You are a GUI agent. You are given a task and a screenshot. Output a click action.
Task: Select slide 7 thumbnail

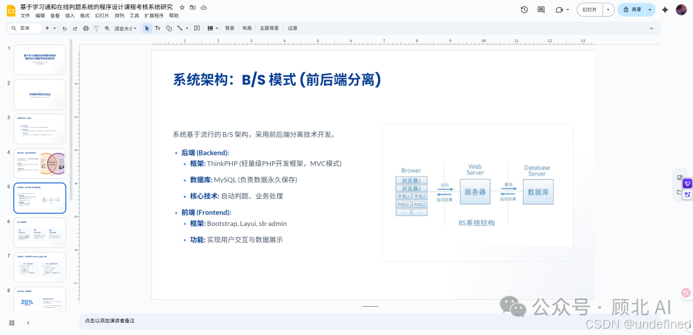pyautogui.click(x=40, y=268)
